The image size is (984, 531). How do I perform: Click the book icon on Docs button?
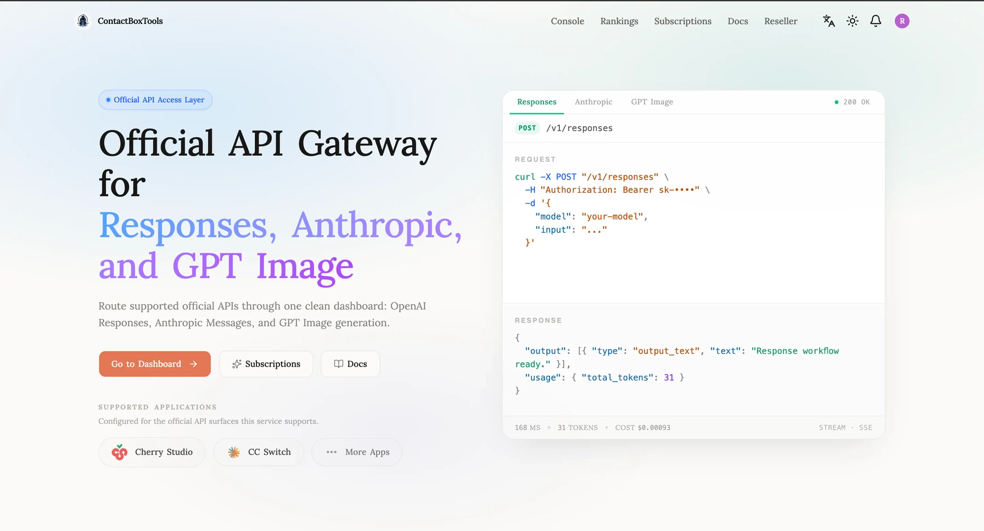[x=339, y=364]
